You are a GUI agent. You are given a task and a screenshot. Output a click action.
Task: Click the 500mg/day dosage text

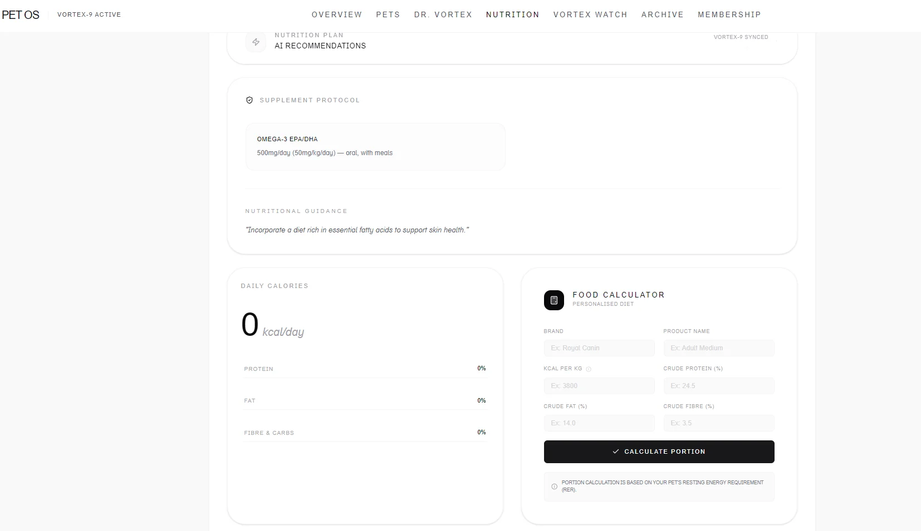coord(325,153)
